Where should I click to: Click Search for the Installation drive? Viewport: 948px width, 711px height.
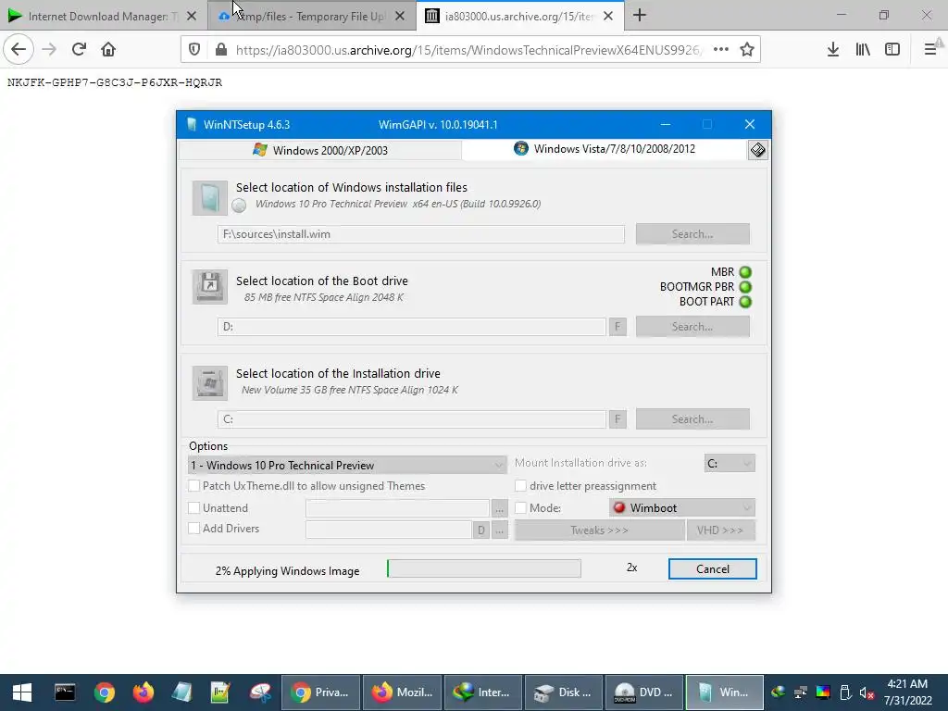coord(692,419)
